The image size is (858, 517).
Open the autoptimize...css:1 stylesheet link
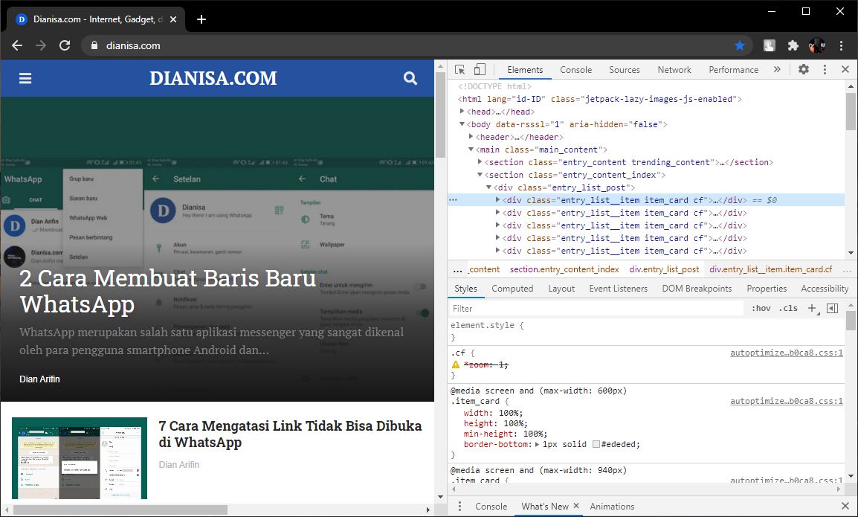(785, 352)
